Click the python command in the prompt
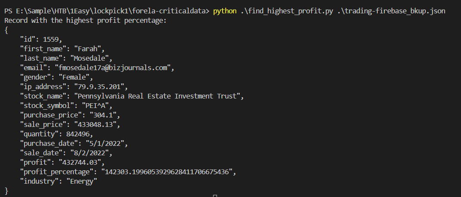461x197 pixels. [224, 11]
